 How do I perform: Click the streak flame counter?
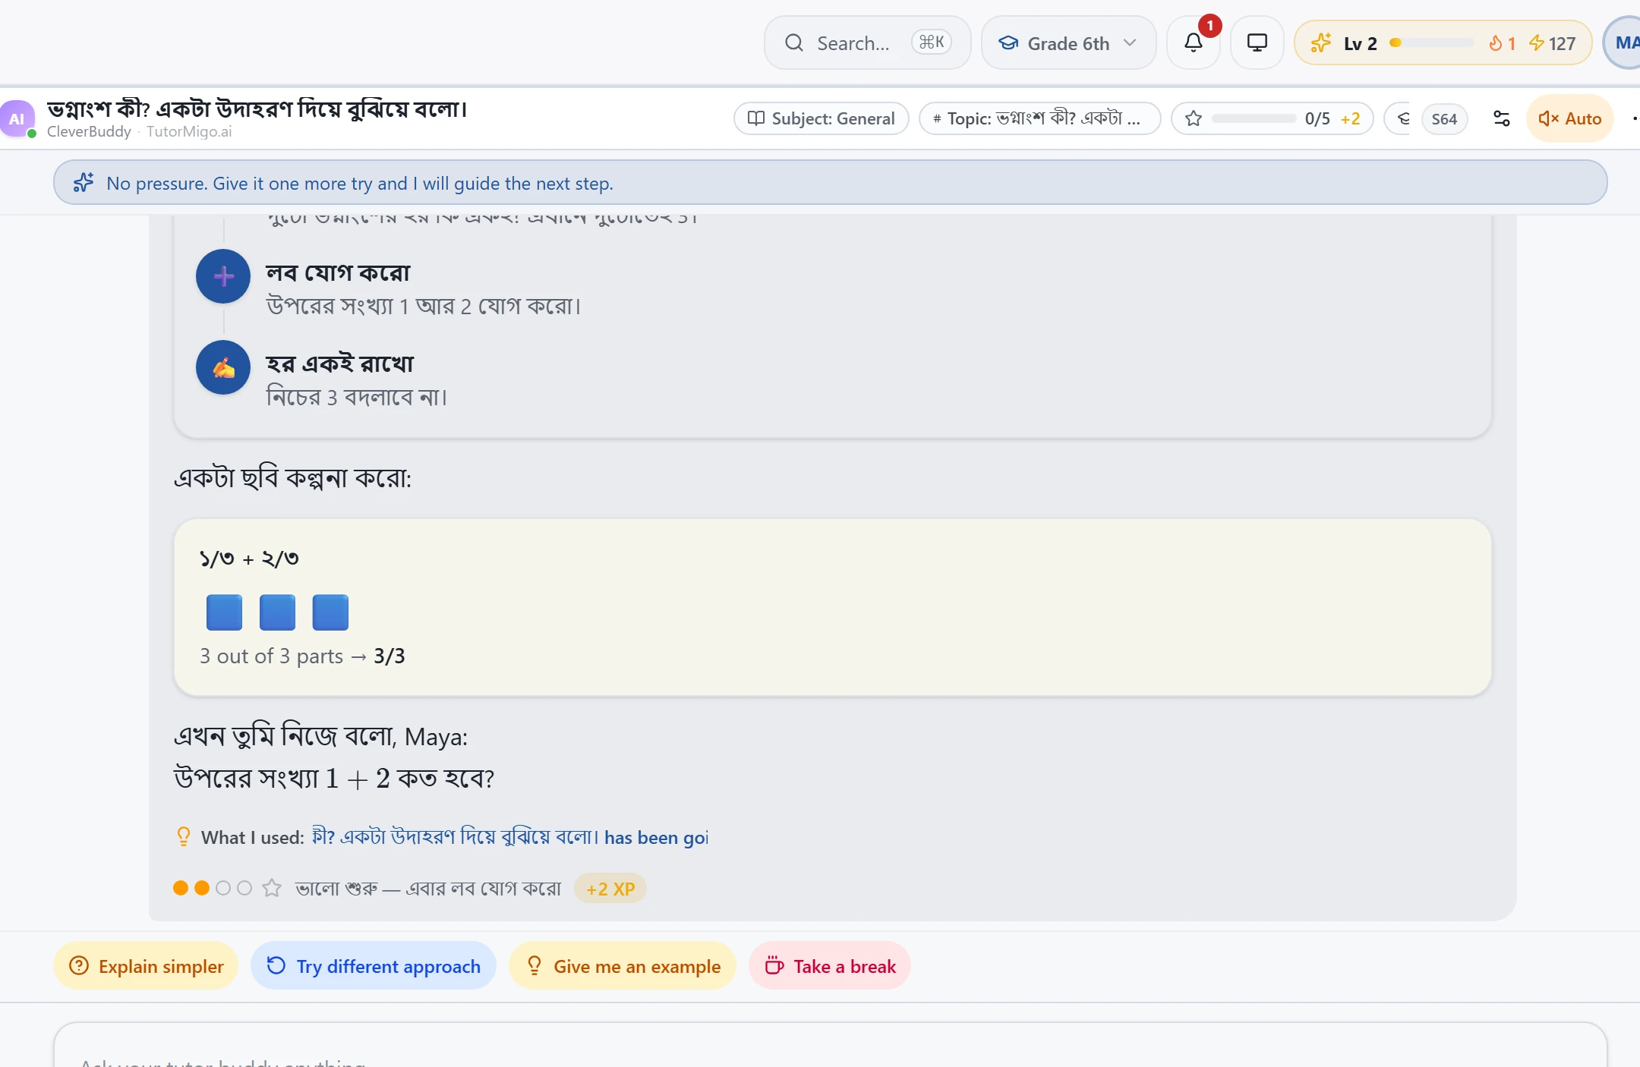tap(1502, 43)
